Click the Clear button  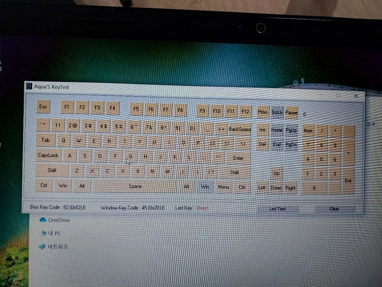pyautogui.click(x=335, y=209)
